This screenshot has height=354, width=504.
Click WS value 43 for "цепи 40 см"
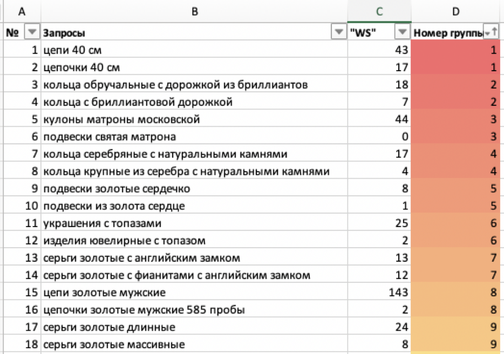coord(379,50)
